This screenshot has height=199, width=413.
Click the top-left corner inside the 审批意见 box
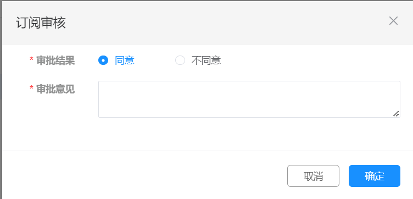[x=101, y=84]
